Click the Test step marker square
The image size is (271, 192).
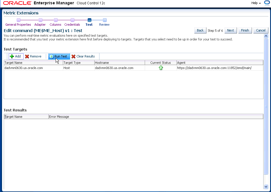(90, 20)
